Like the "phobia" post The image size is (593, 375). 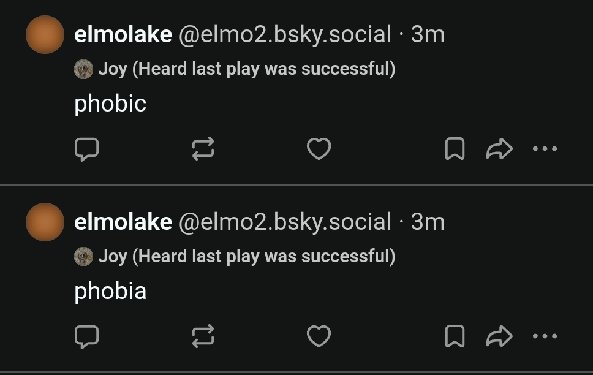point(319,336)
